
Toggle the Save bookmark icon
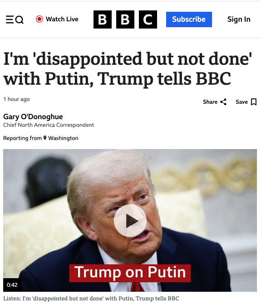click(254, 102)
